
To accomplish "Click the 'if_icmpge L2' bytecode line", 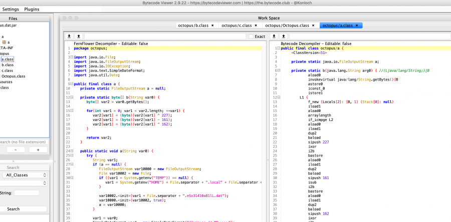I will [321, 119].
